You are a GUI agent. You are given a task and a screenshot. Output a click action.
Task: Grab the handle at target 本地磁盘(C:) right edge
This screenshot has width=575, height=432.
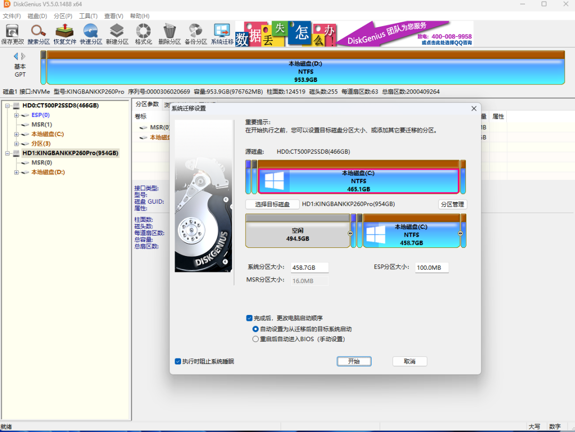pyautogui.click(x=460, y=234)
